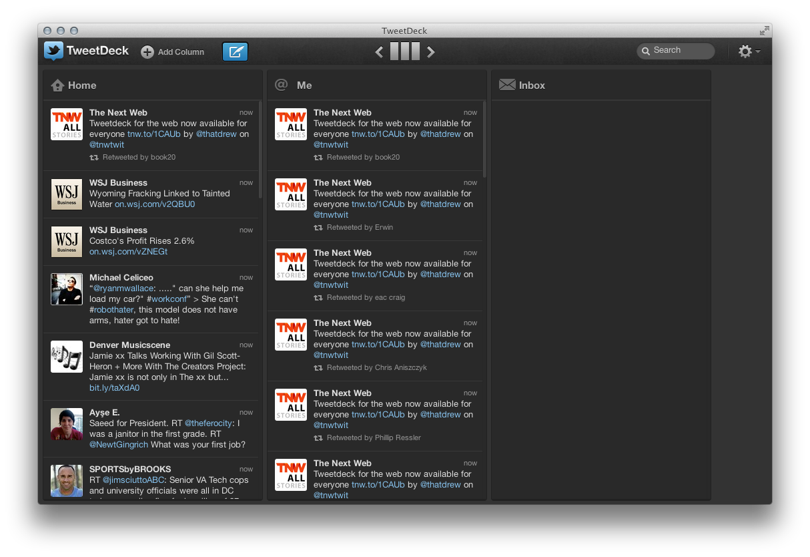This screenshot has height=557, width=810.
Task: Click Michael Celiceo's profile picture
Action: tap(66, 289)
